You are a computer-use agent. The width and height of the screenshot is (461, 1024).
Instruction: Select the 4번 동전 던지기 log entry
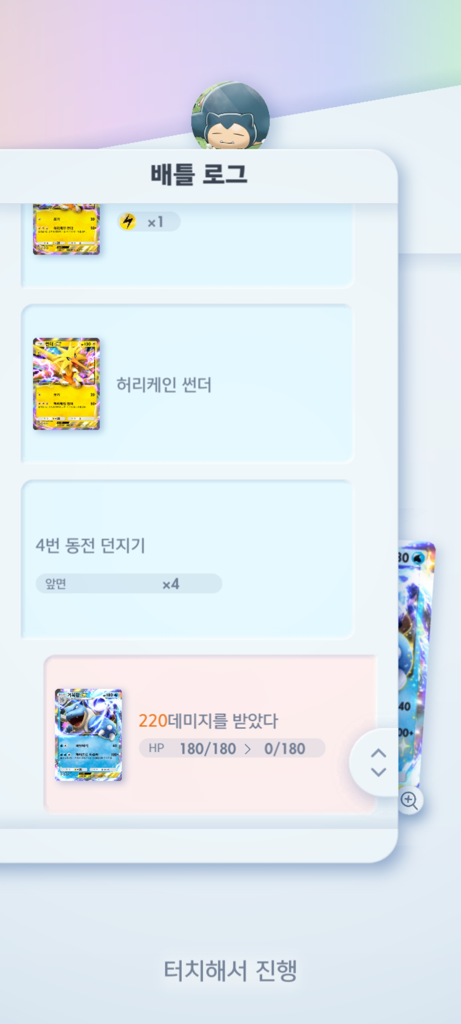(188, 559)
